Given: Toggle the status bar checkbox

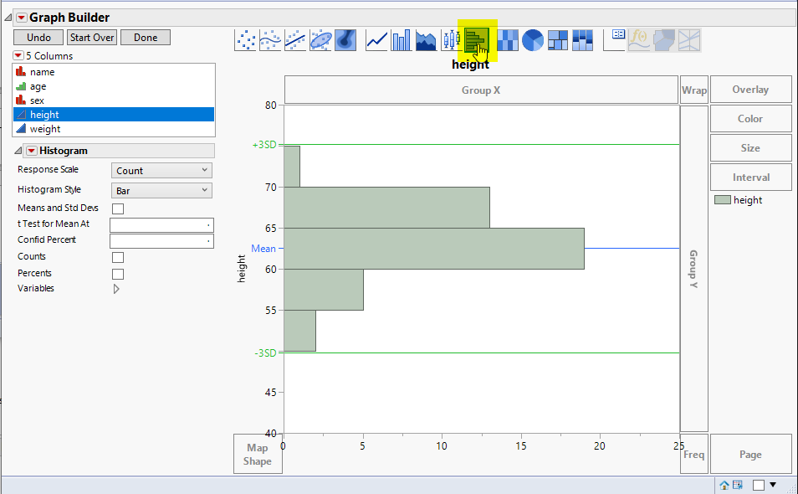Looking at the screenshot, I should click(759, 485).
